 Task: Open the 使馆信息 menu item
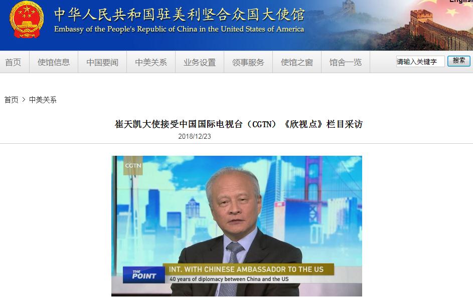click(x=54, y=62)
